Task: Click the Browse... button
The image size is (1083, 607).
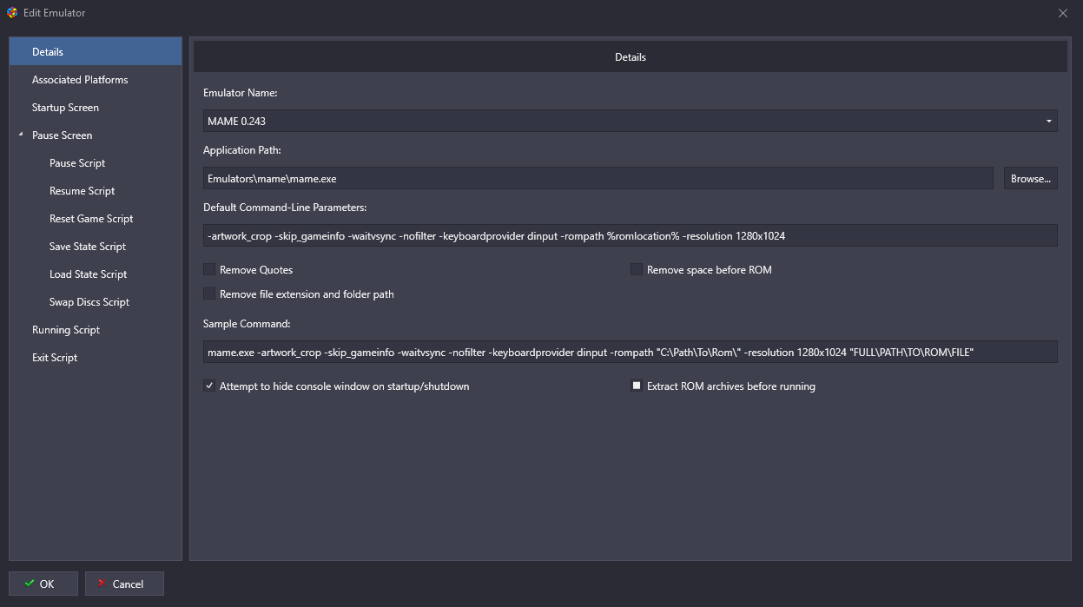Action: 1031,178
